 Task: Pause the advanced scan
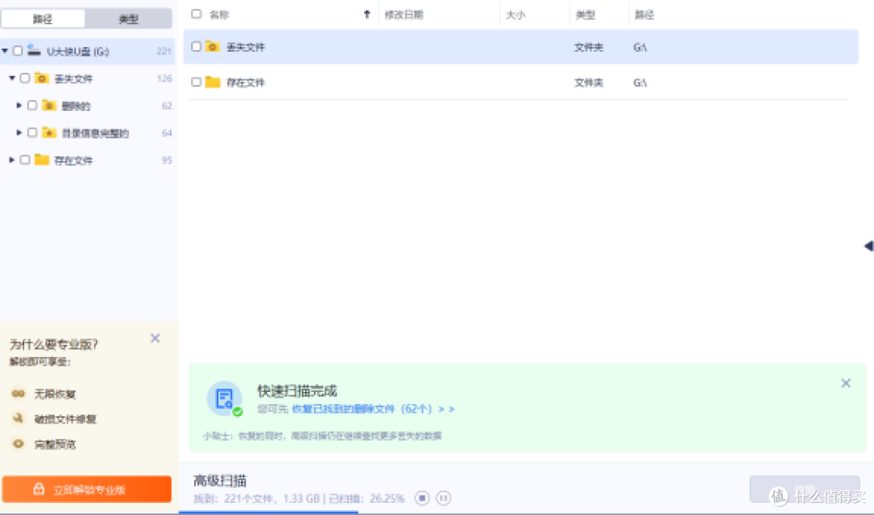point(443,498)
